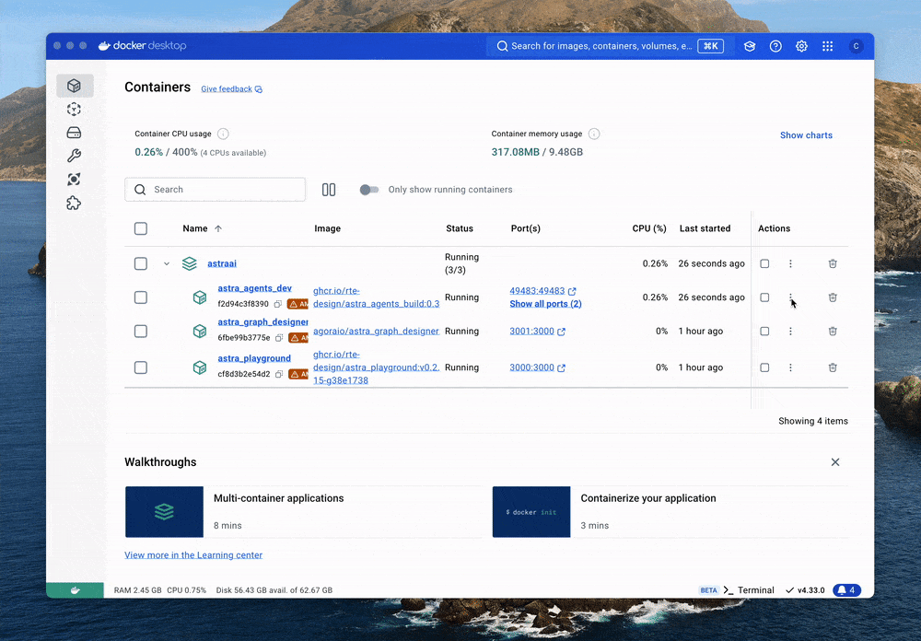Delete the astra_playground container
The image size is (921, 641).
pyautogui.click(x=833, y=367)
